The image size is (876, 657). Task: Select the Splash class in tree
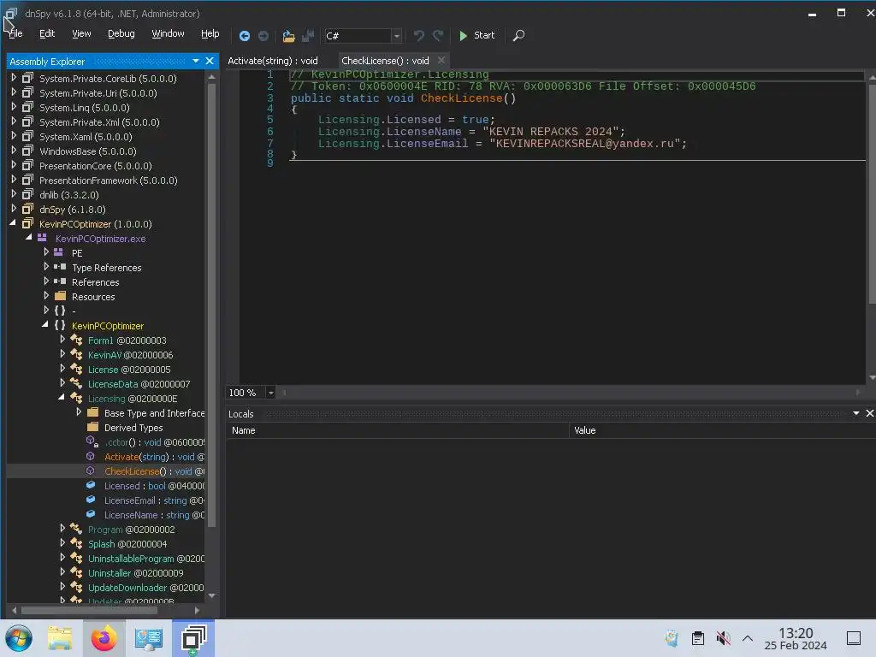click(x=127, y=543)
